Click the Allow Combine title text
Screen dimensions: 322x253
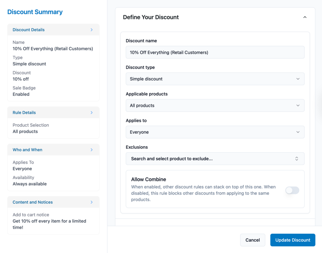(x=148, y=179)
